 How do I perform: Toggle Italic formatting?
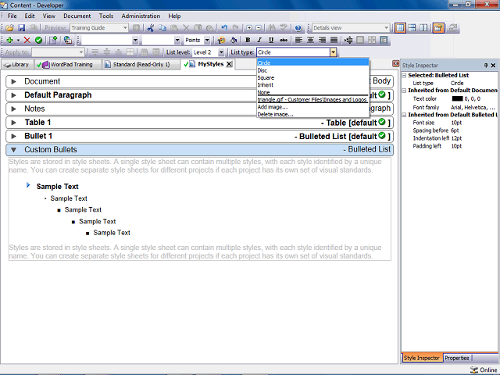[x=259, y=40]
